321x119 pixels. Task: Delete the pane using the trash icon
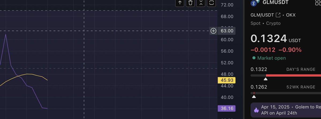pos(190,3)
